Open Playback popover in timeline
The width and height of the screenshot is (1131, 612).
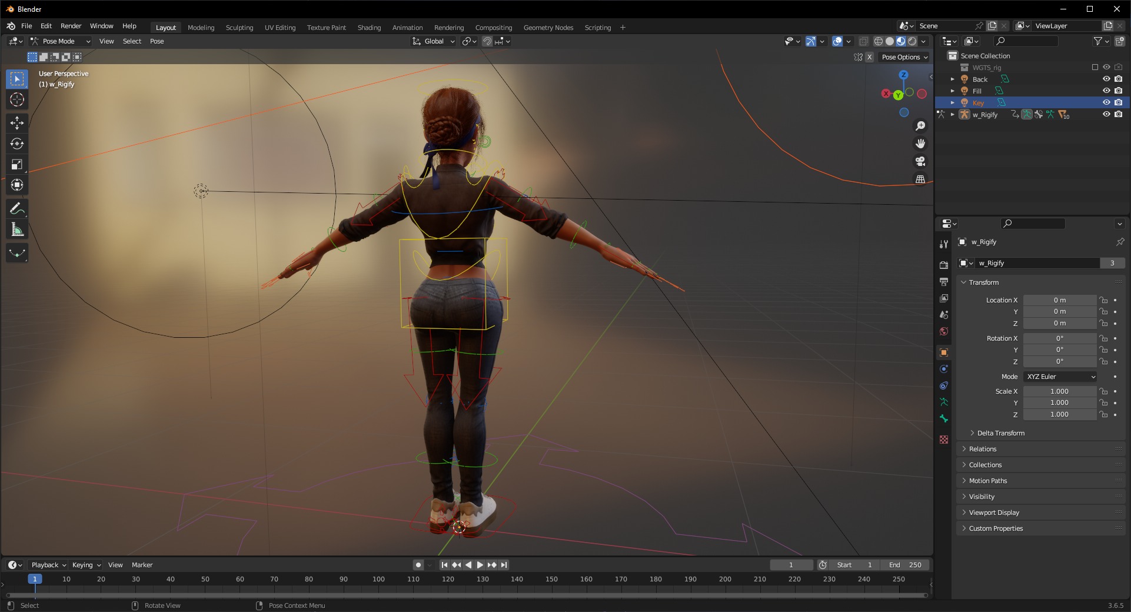click(48, 565)
